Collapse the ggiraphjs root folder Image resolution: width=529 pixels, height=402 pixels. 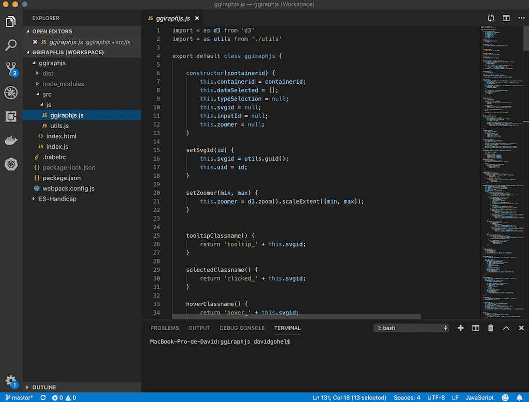(x=34, y=63)
